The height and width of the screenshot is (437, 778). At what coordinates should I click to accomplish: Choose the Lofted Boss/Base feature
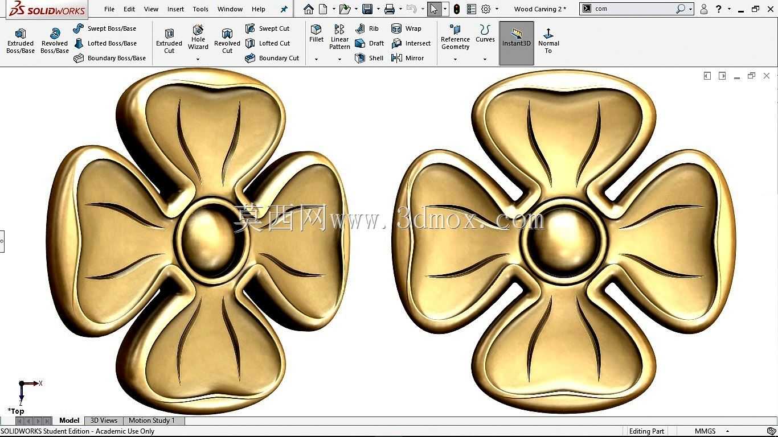105,43
